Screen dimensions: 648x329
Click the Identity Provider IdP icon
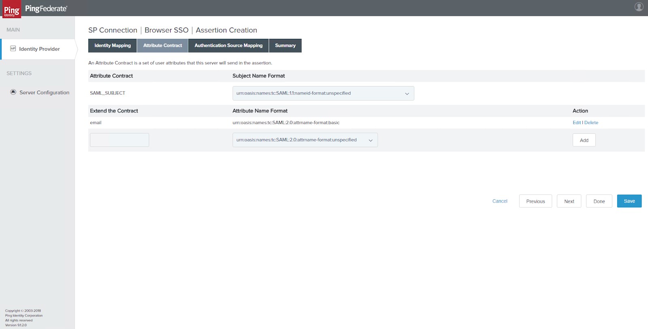click(13, 49)
